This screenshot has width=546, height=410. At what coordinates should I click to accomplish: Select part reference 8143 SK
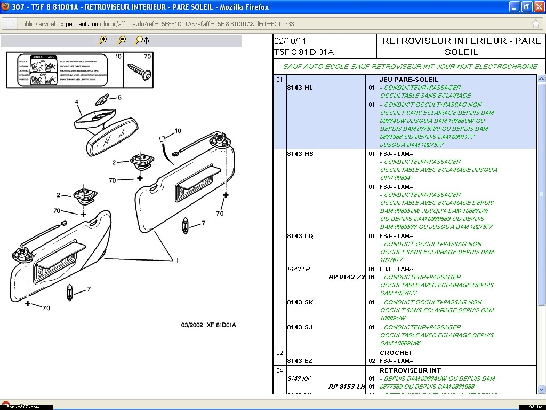[x=300, y=302]
